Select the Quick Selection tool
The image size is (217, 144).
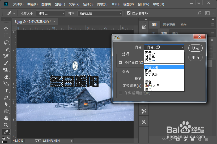coord(6,49)
